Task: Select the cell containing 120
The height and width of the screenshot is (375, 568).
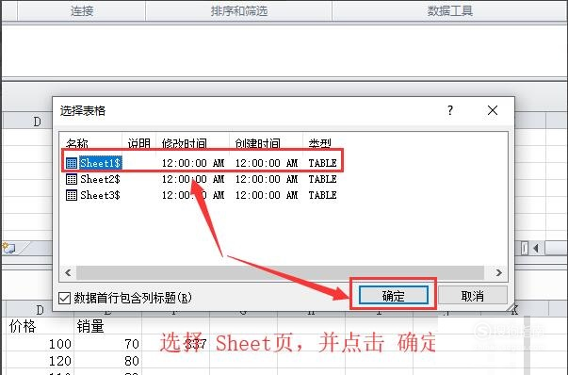Action: 40,361
